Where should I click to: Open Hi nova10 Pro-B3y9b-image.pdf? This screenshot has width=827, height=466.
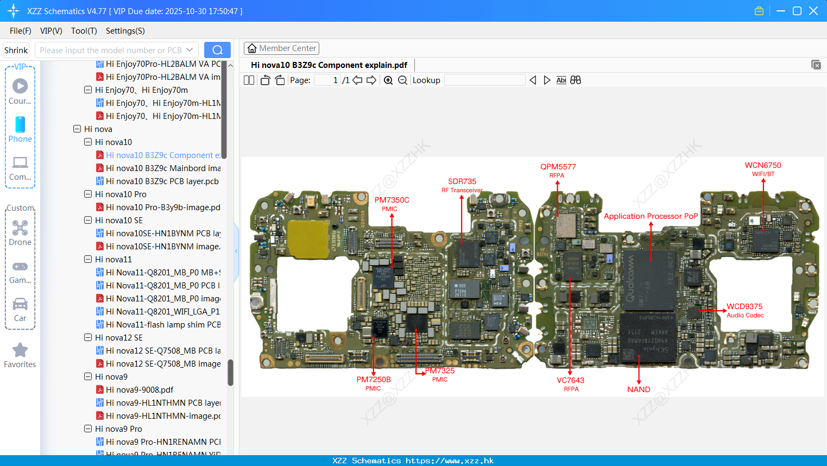coord(159,207)
